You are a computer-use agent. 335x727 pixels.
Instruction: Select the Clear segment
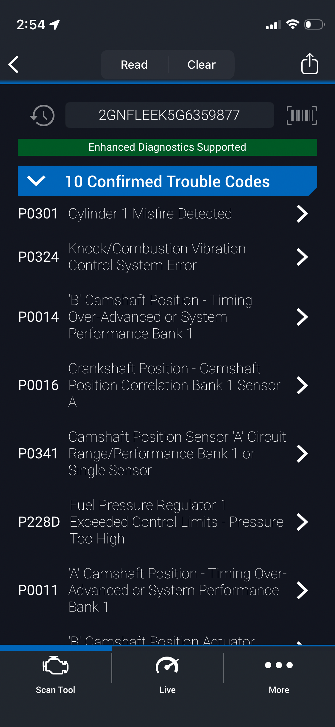(x=201, y=64)
